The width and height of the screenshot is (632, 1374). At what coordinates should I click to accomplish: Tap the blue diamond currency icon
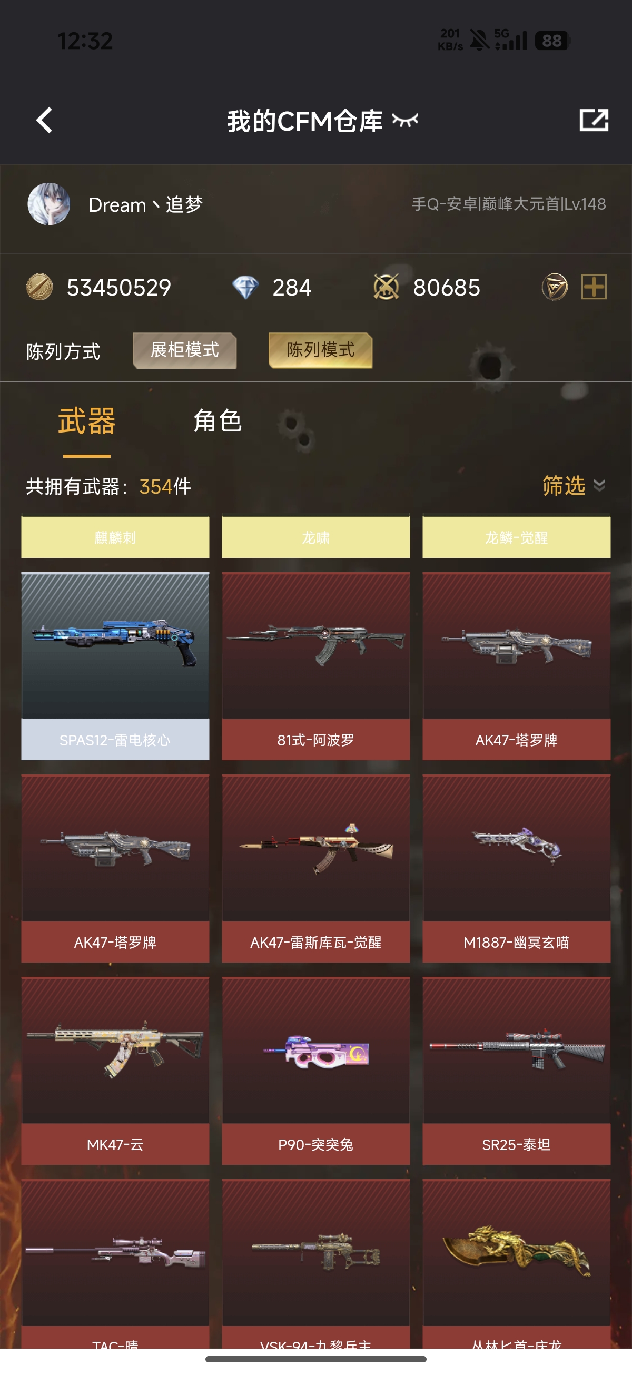245,288
